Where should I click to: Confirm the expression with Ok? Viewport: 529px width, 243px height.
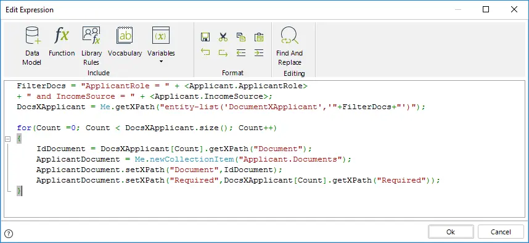point(451,232)
